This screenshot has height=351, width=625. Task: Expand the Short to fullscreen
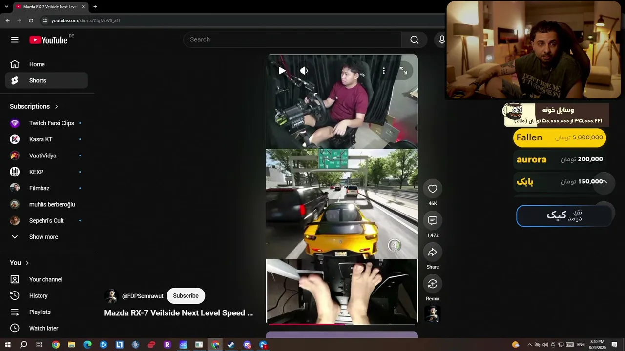point(403,71)
